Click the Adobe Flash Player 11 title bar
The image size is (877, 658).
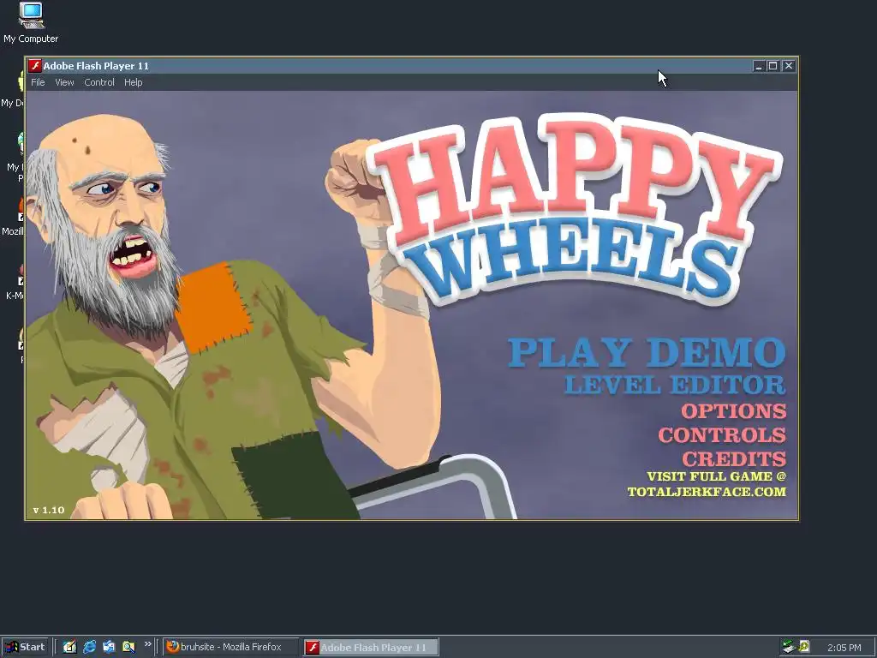(412, 65)
